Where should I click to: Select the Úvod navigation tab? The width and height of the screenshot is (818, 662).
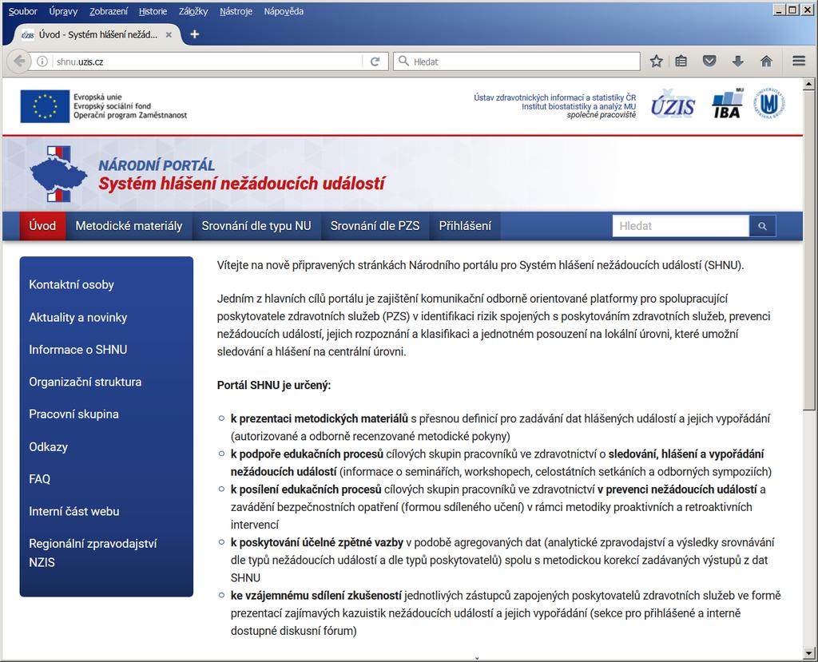pos(42,226)
